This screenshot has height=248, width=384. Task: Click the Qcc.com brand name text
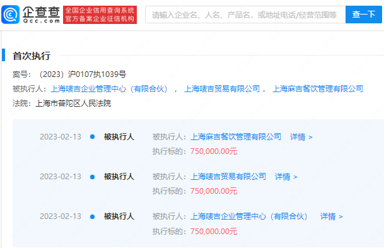coord(42,21)
